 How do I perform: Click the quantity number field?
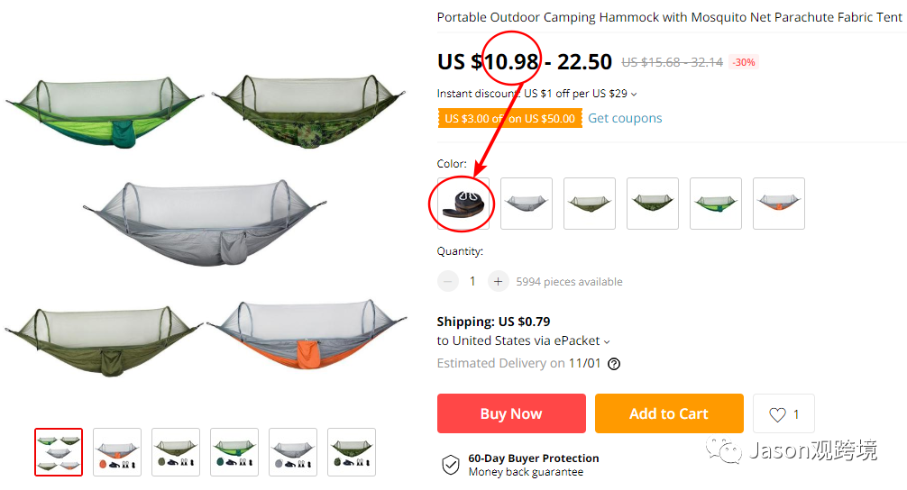click(472, 282)
